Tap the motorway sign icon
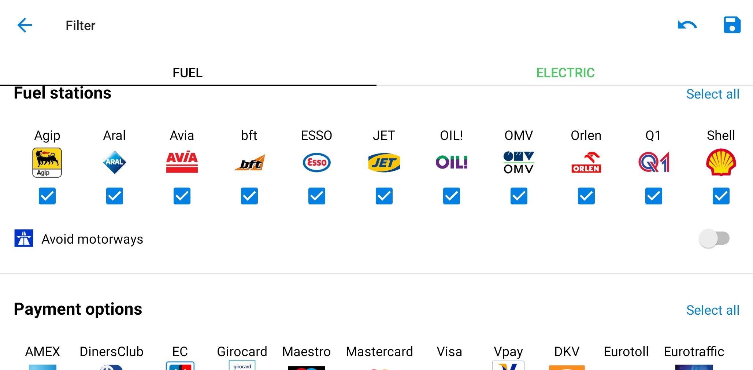The image size is (753, 370). click(x=24, y=238)
